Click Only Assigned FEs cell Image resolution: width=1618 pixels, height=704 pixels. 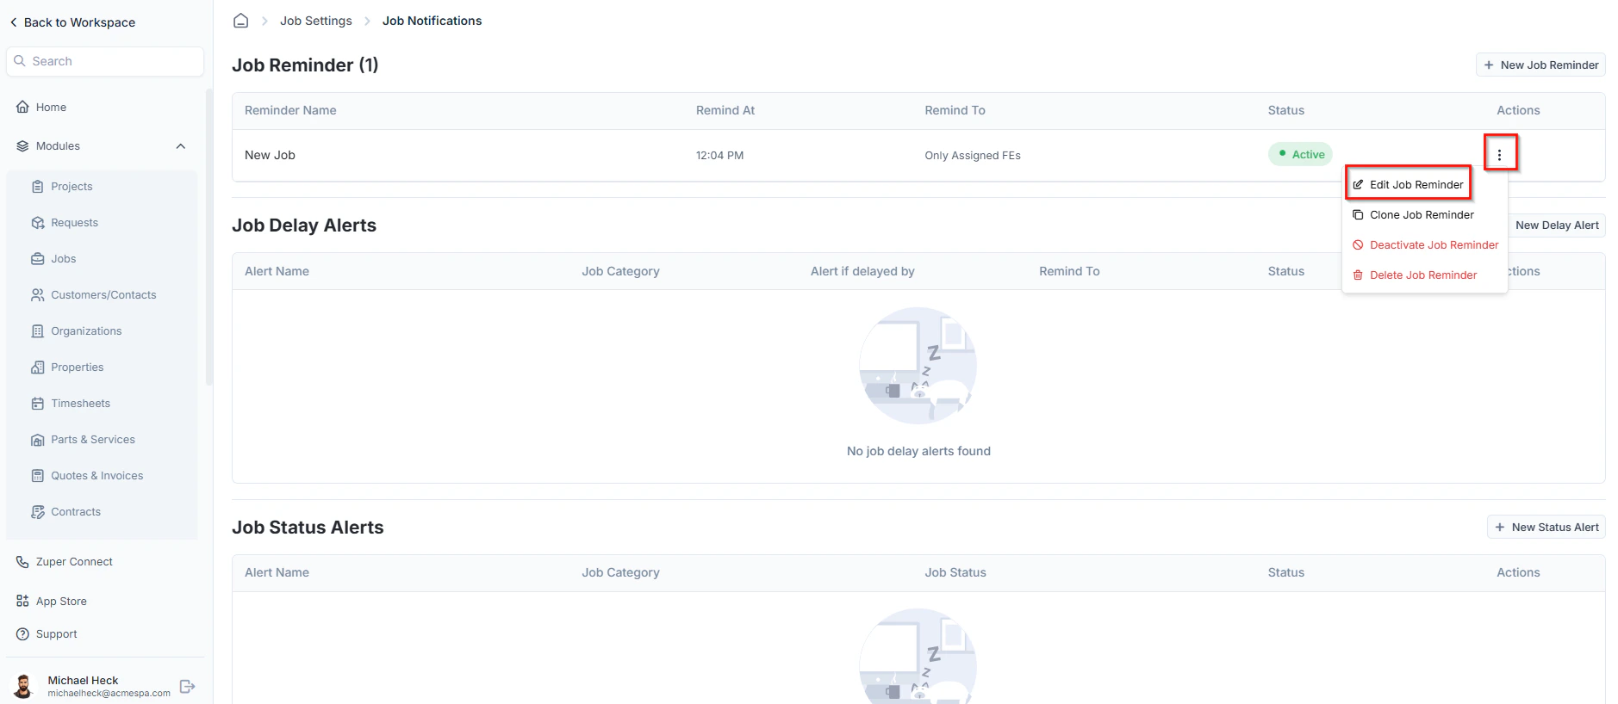[x=973, y=156]
